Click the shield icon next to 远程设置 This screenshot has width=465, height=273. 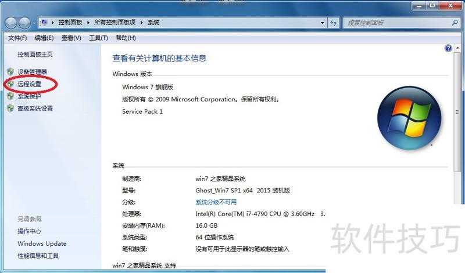(x=10, y=84)
